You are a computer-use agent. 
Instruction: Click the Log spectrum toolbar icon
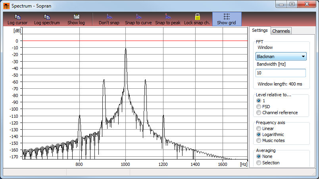pos(47,17)
